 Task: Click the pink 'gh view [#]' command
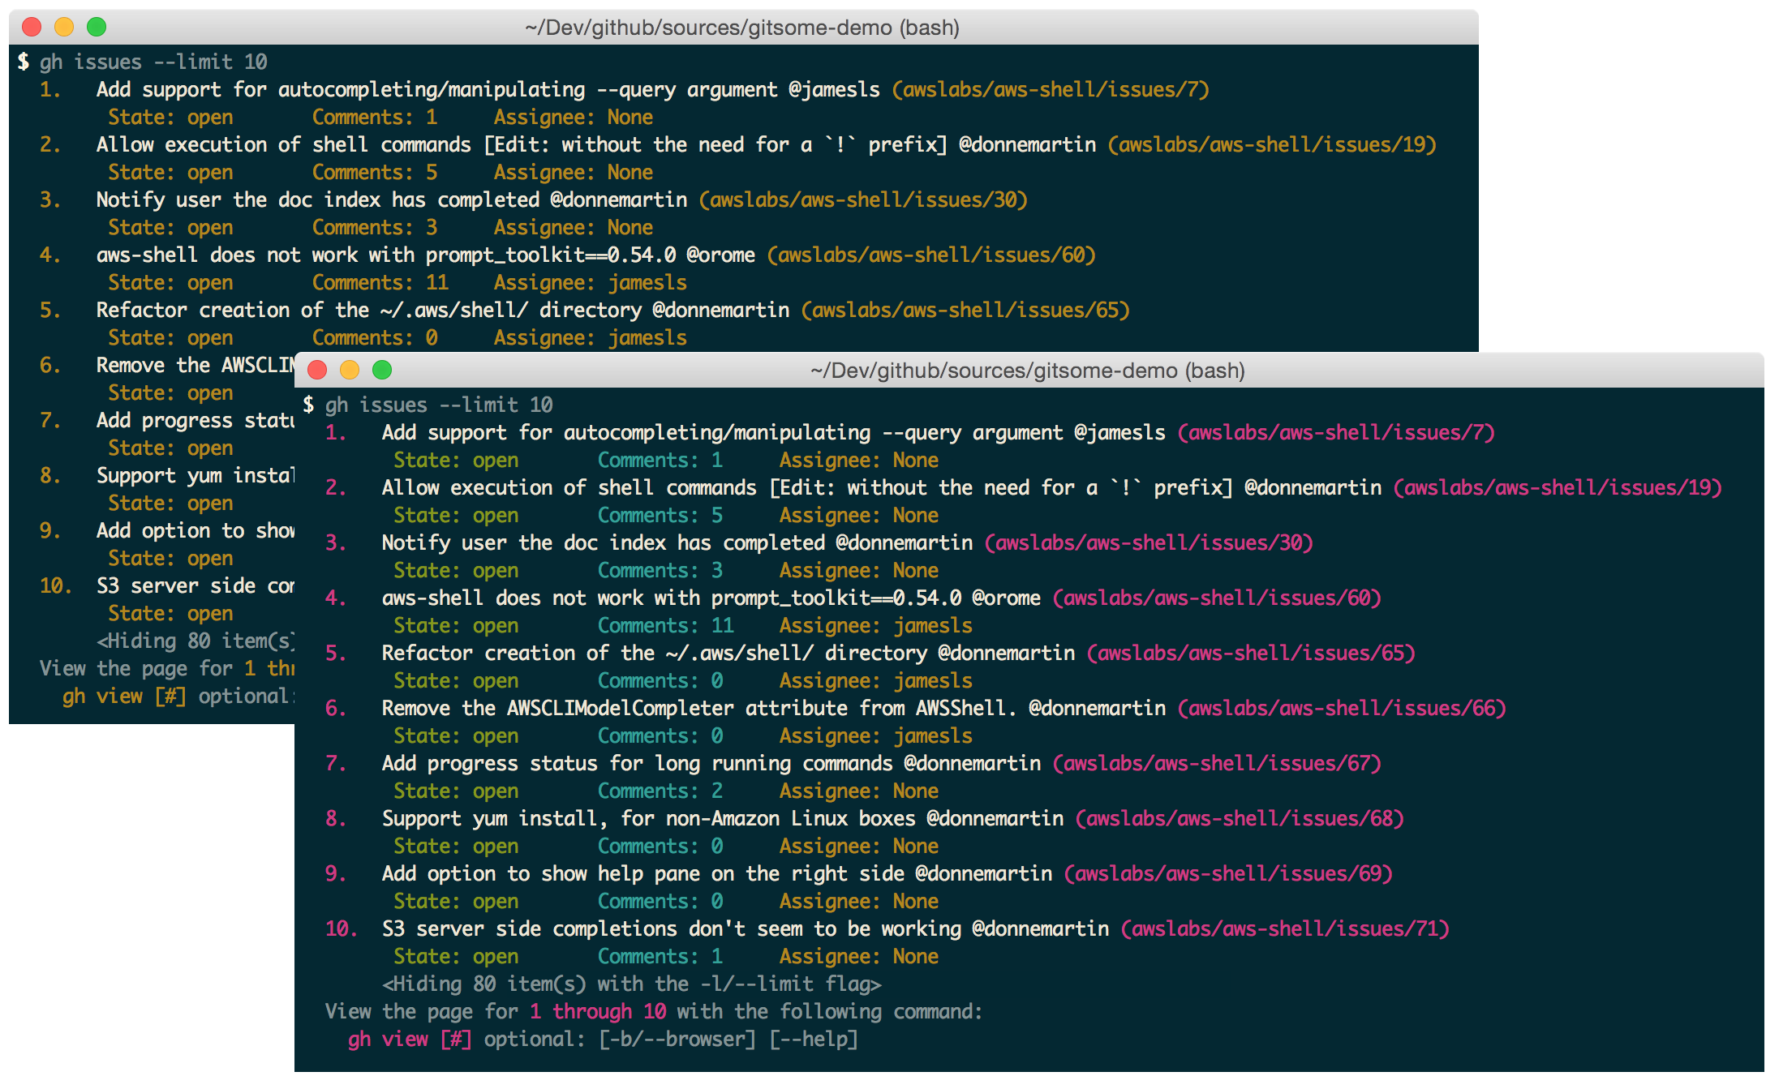(410, 1039)
